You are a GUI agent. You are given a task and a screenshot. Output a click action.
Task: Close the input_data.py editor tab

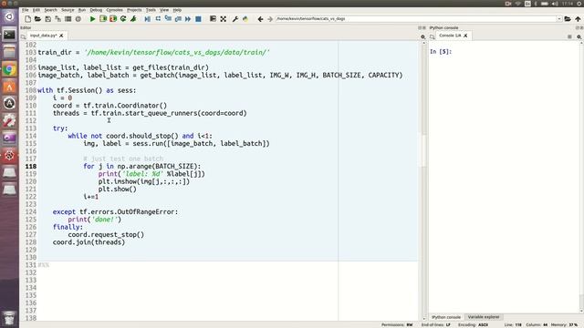pyautogui.click(x=61, y=36)
